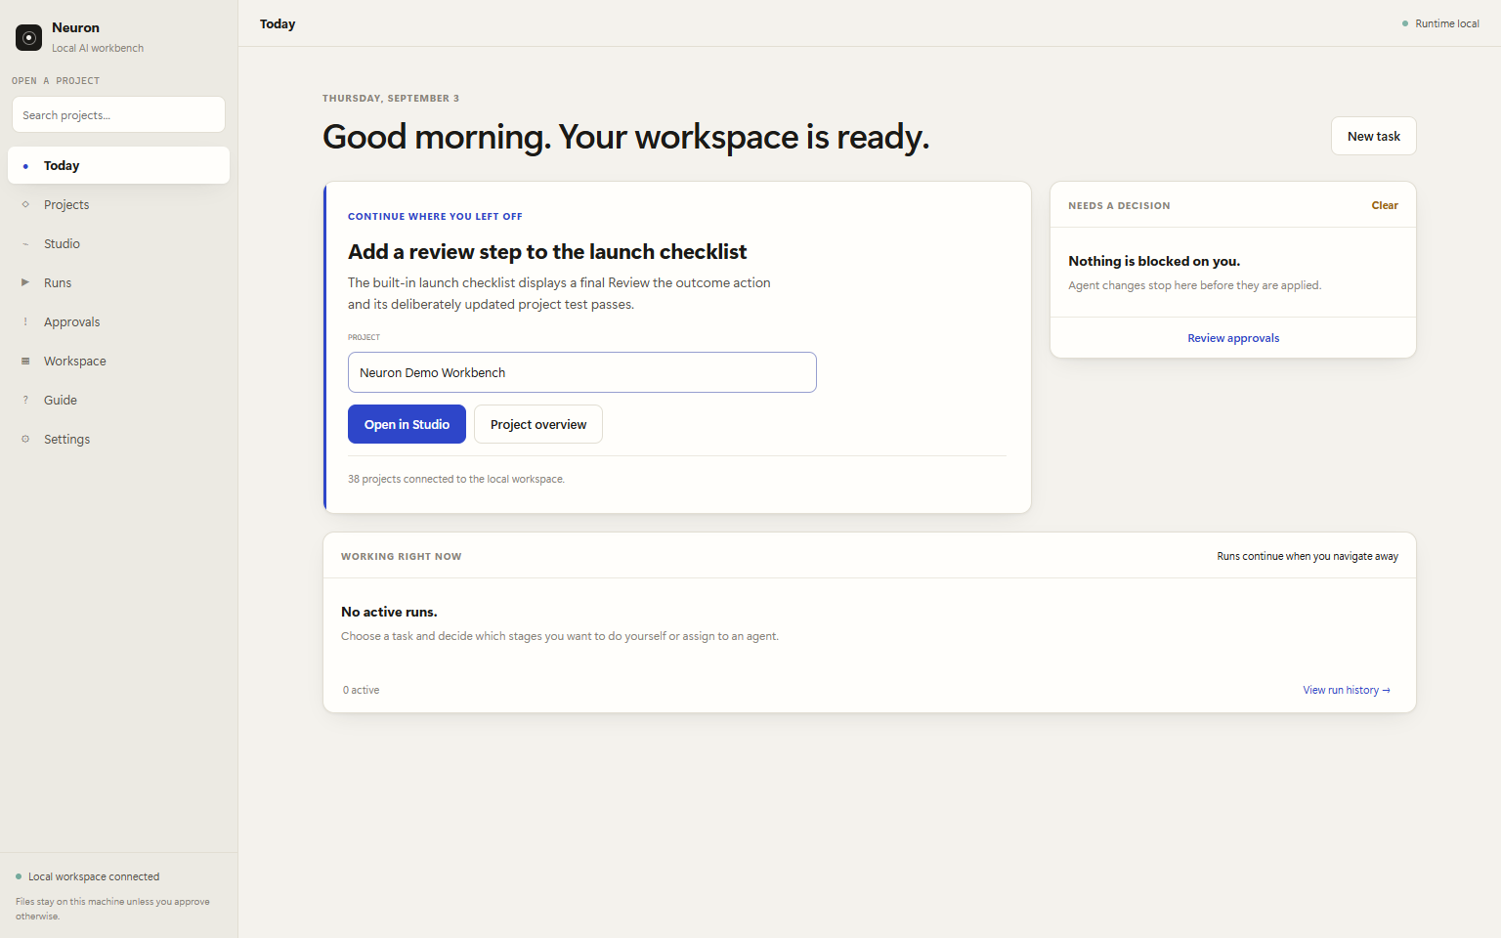Click the Project overview button

(x=538, y=424)
